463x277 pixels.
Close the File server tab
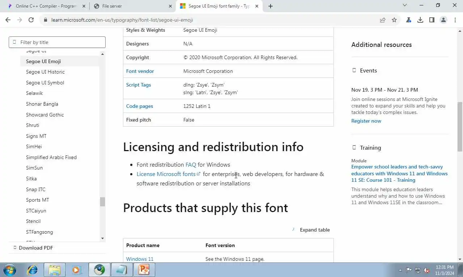(170, 6)
